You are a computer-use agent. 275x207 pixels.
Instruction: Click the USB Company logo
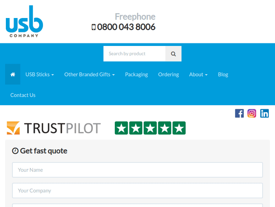coord(24,21)
